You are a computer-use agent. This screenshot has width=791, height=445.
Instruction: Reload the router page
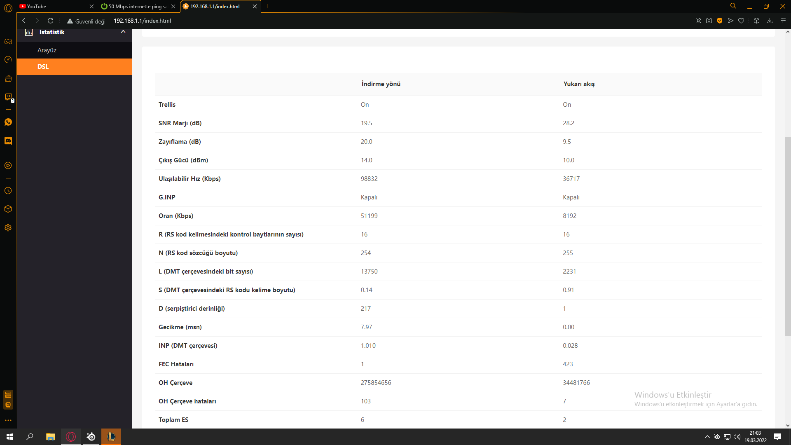[50, 21]
